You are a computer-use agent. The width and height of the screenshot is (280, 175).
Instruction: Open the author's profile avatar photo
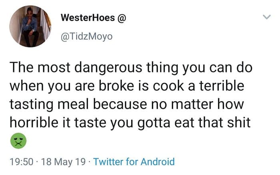tap(30, 27)
